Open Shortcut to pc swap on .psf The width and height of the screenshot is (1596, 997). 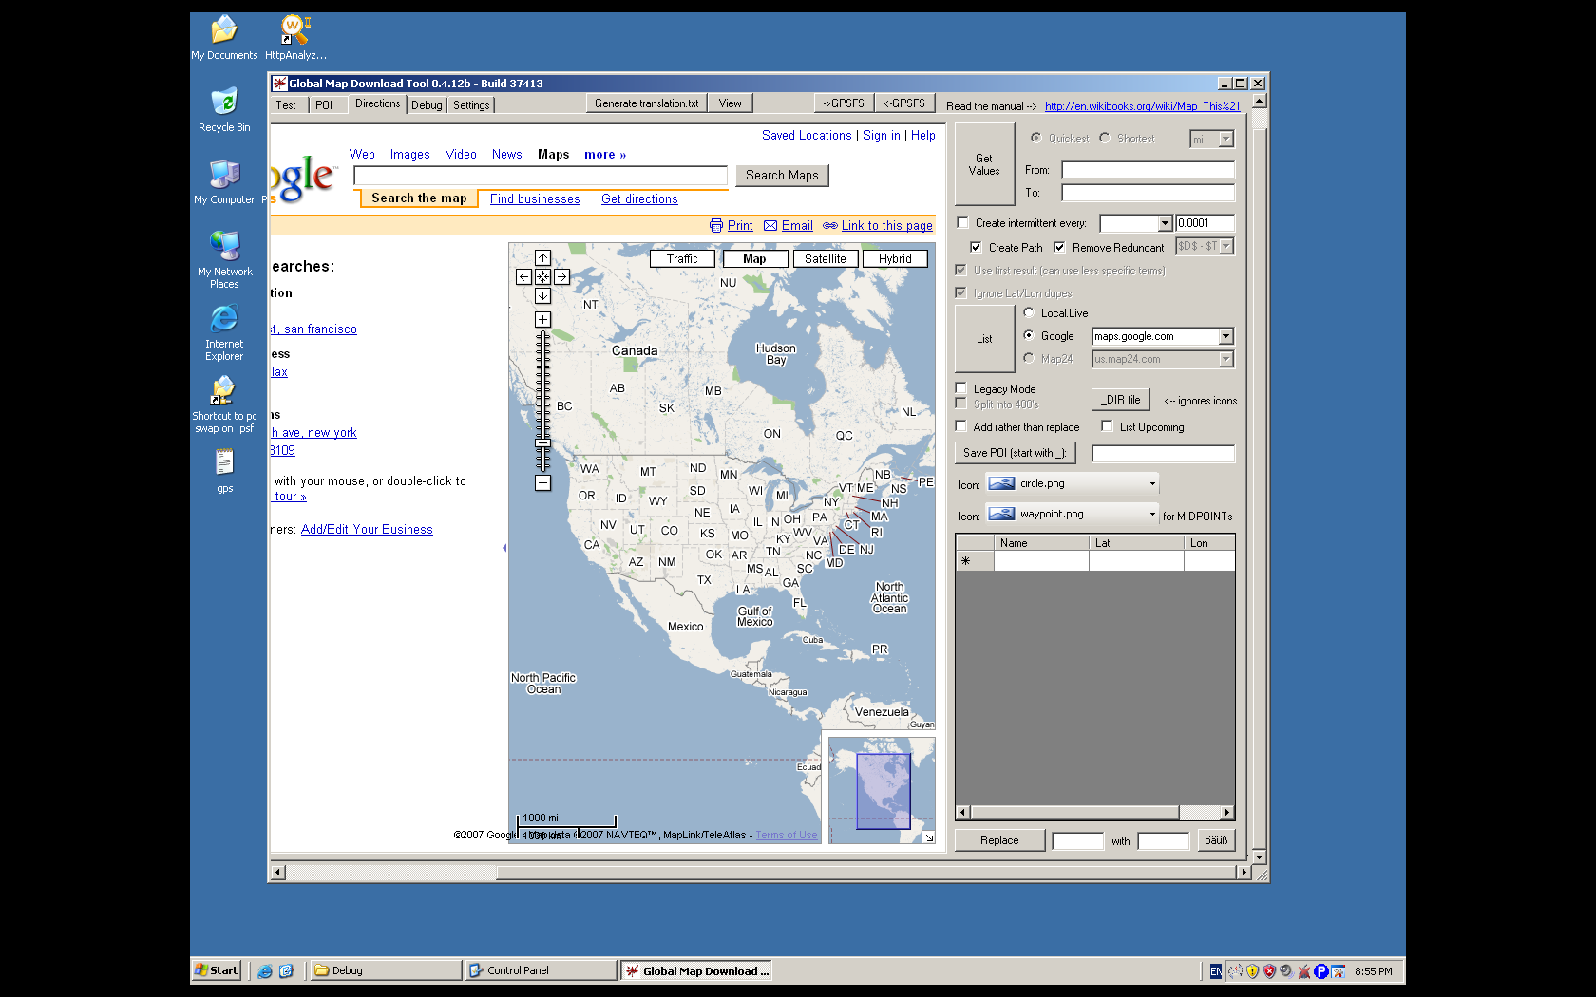(x=224, y=390)
